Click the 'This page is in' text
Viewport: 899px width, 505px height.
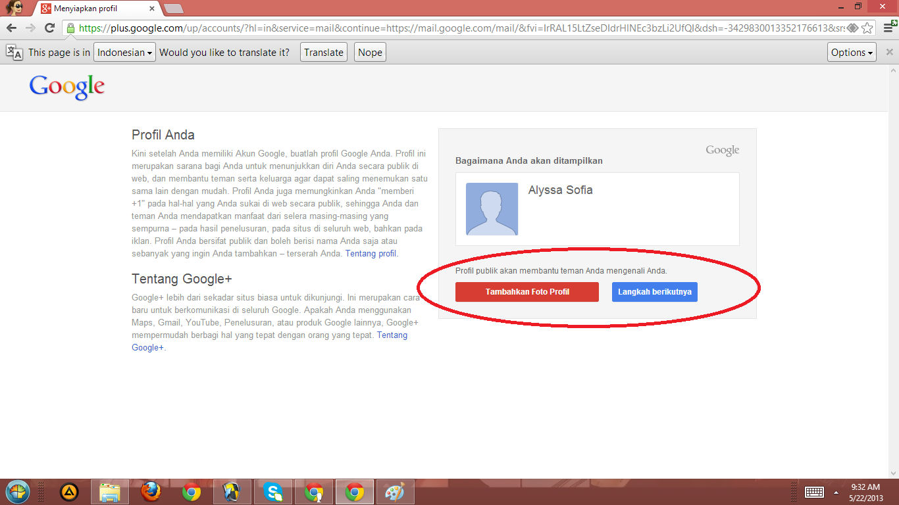click(59, 53)
